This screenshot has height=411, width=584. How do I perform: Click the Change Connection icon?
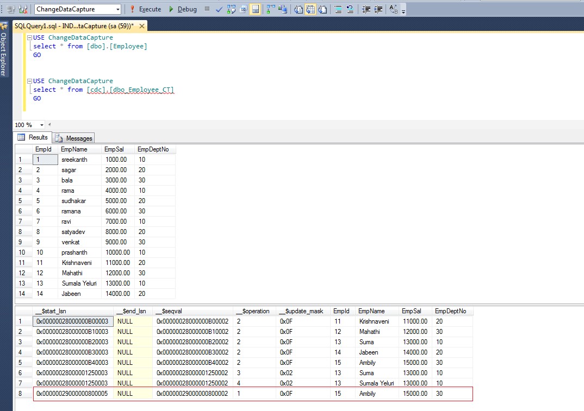pos(23,9)
